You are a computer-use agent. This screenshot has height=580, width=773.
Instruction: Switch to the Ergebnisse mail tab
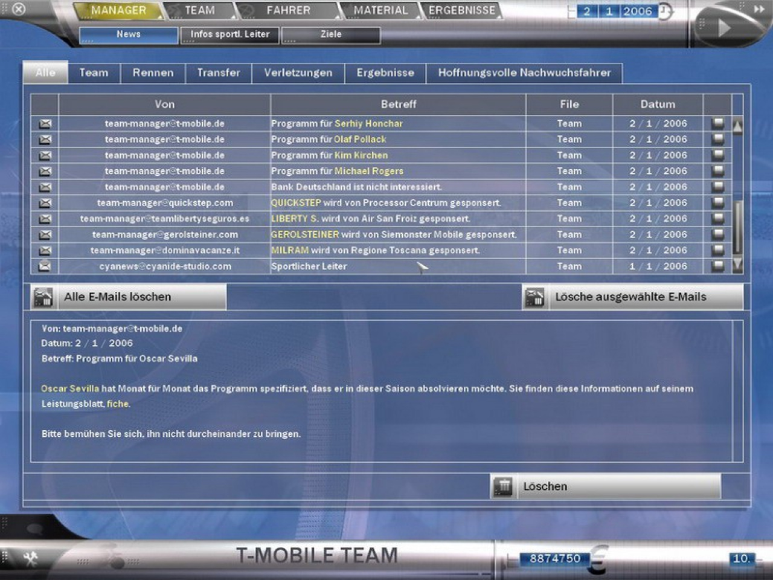click(385, 73)
